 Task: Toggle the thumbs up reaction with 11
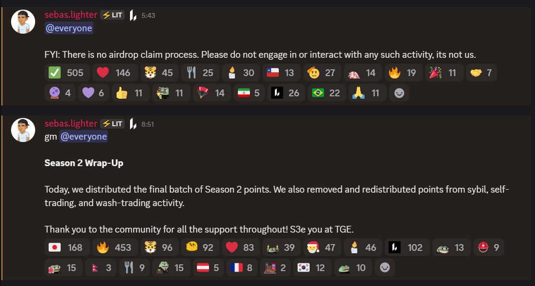[130, 93]
